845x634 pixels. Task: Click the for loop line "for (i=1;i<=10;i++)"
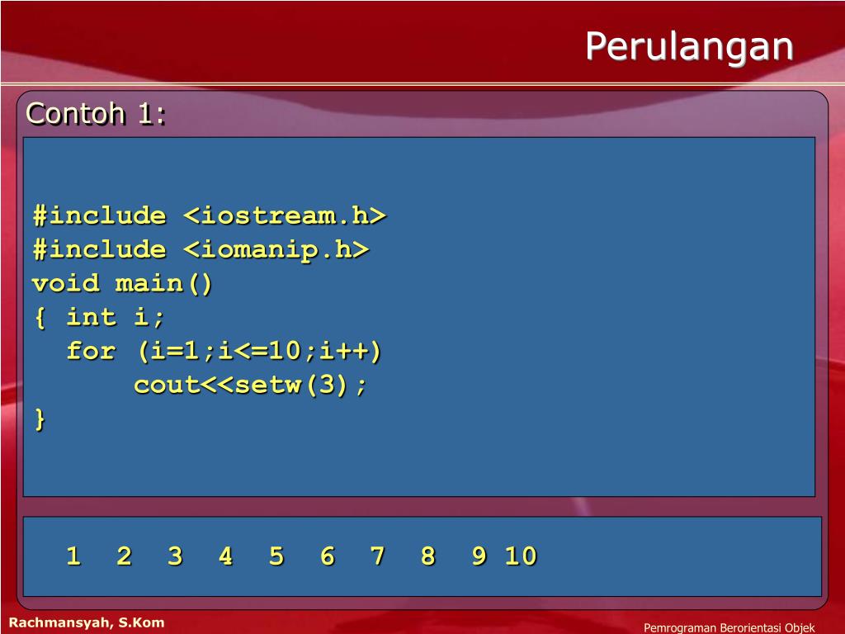(224, 351)
